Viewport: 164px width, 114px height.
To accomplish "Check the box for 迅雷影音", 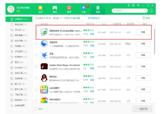I will point(37,44).
